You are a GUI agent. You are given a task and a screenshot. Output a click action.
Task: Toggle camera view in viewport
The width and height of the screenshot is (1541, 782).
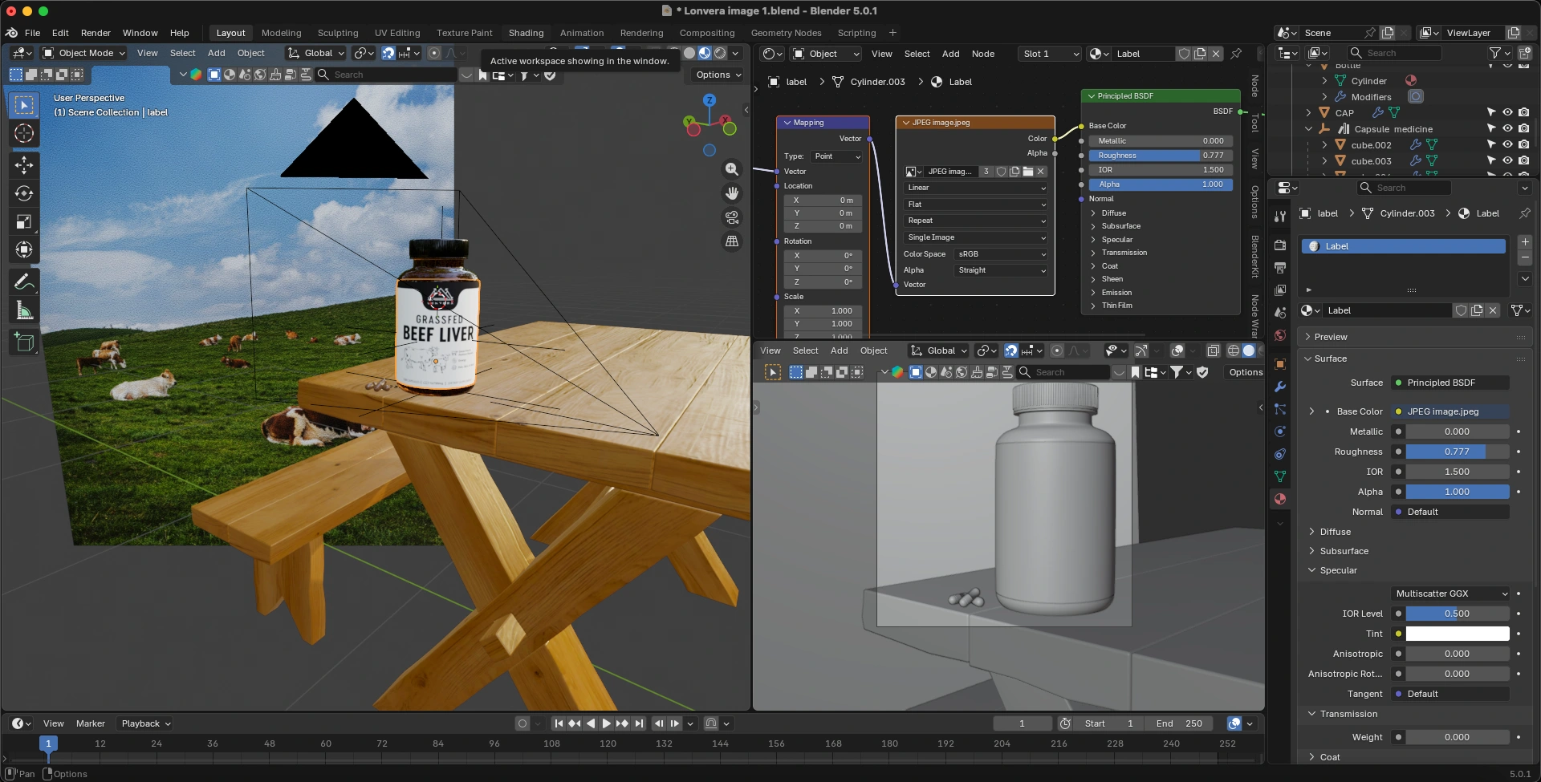coord(732,217)
